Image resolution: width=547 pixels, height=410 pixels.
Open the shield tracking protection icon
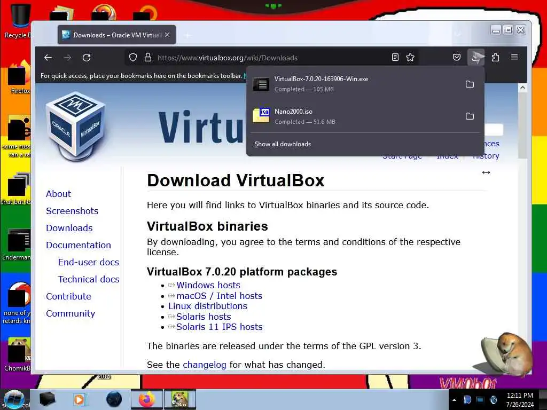pos(132,58)
